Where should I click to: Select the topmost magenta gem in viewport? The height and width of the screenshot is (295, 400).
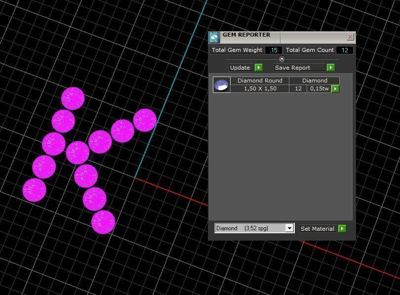pyautogui.click(x=73, y=98)
